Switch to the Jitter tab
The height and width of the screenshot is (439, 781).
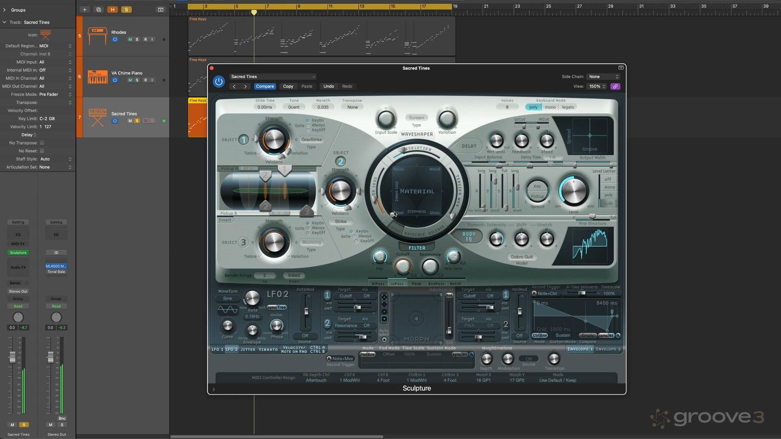point(248,350)
